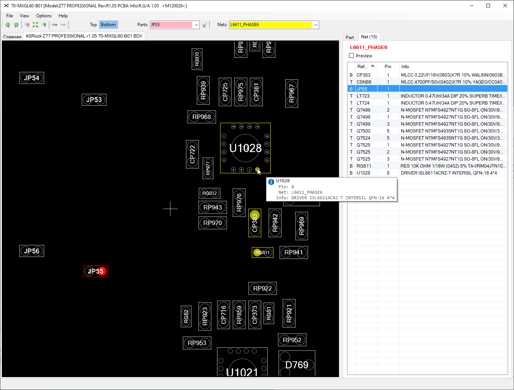This screenshot has width=514, height=390.
Task: Select the CSNB6 row in net list
Action: (x=427, y=82)
